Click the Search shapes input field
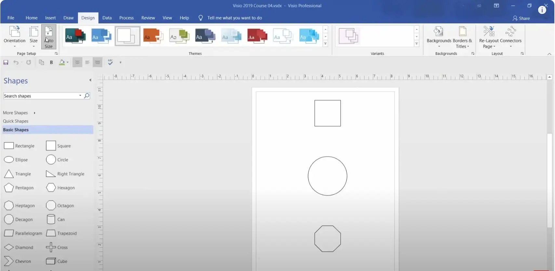 click(x=41, y=96)
